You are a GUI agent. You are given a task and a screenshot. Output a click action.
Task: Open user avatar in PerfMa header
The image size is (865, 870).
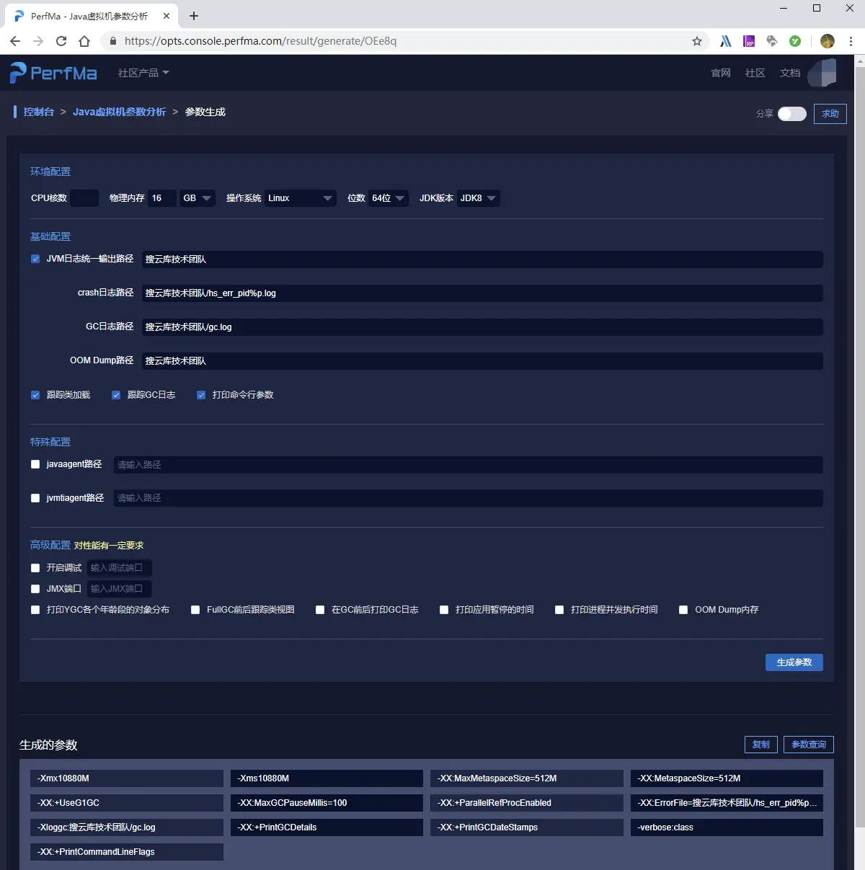point(822,73)
